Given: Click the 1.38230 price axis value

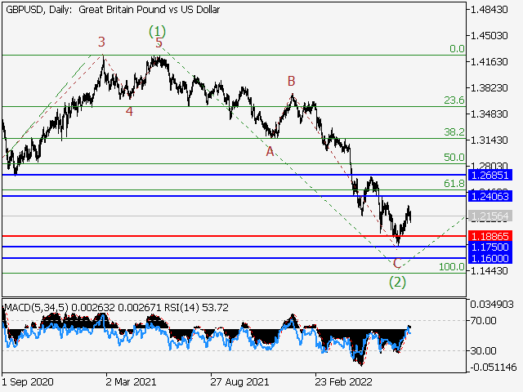Looking at the screenshot, I should pyautogui.click(x=489, y=88).
